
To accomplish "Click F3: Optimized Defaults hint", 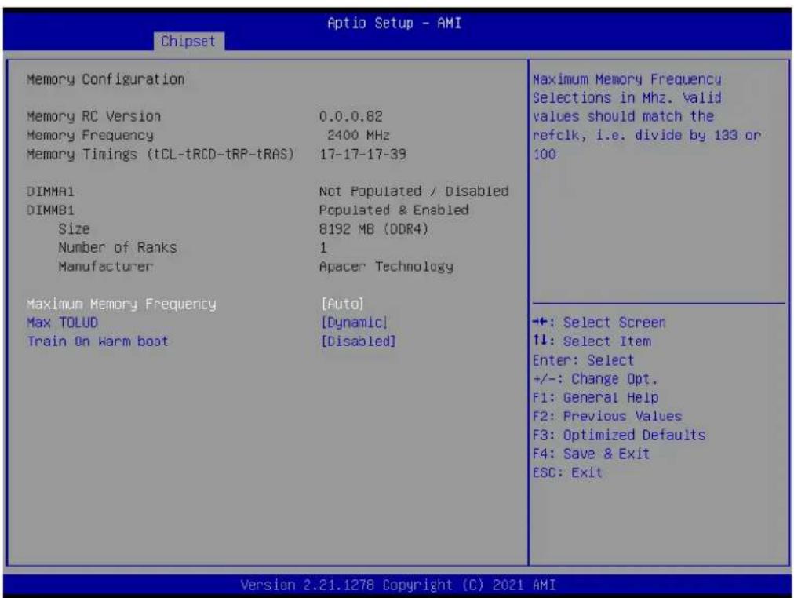I will pos(619,435).
